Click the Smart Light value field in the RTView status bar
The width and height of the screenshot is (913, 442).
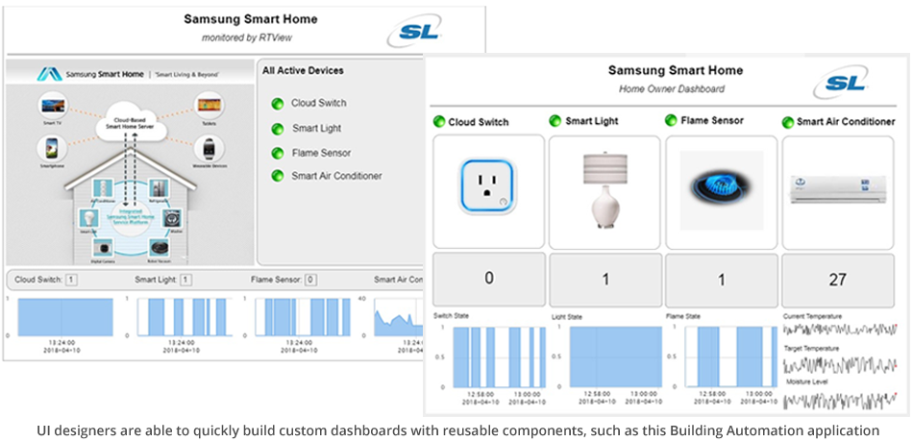coord(185,281)
